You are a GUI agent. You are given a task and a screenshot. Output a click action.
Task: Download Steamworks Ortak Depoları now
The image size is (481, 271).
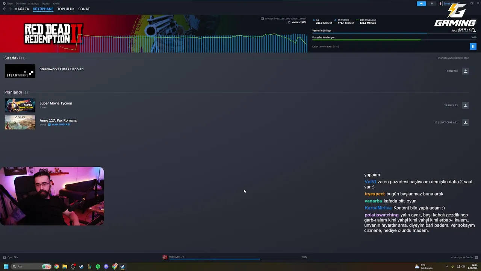click(x=465, y=71)
